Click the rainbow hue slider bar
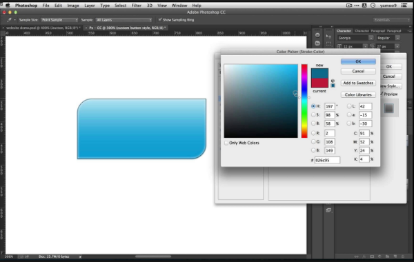The image size is (414, 262). pos(304,101)
